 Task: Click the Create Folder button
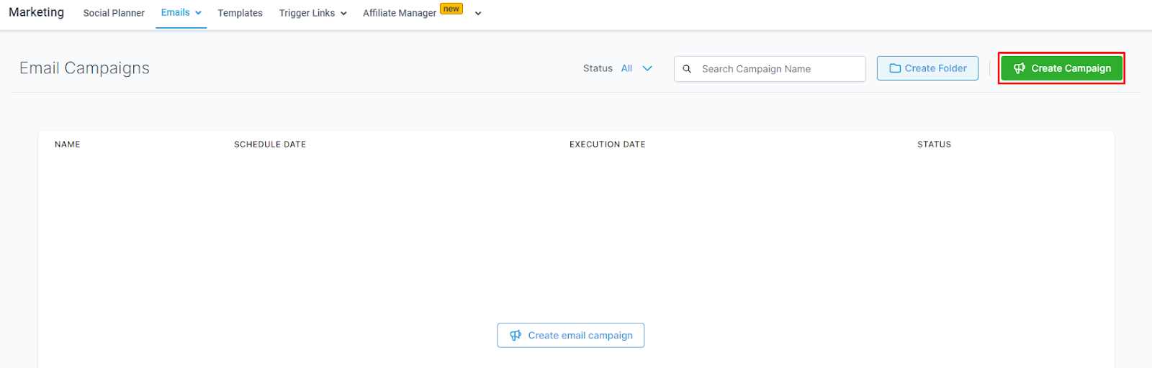point(927,68)
